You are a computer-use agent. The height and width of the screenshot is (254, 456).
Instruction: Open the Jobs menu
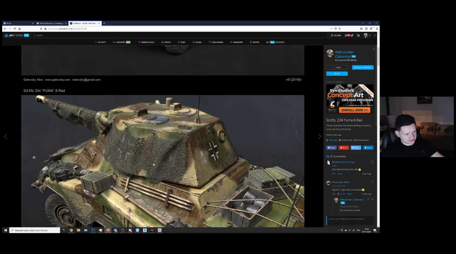(x=182, y=42)
